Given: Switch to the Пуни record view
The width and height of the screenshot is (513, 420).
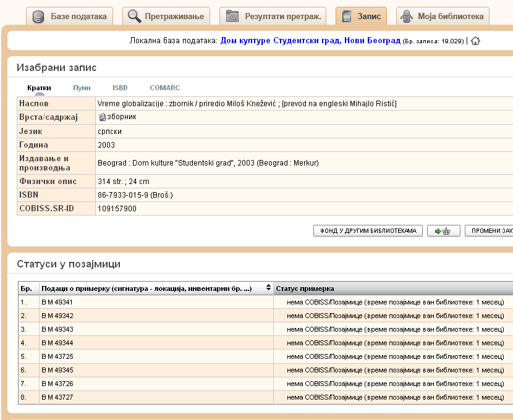Looking at the screenshot, I should (x=82, y=88).
